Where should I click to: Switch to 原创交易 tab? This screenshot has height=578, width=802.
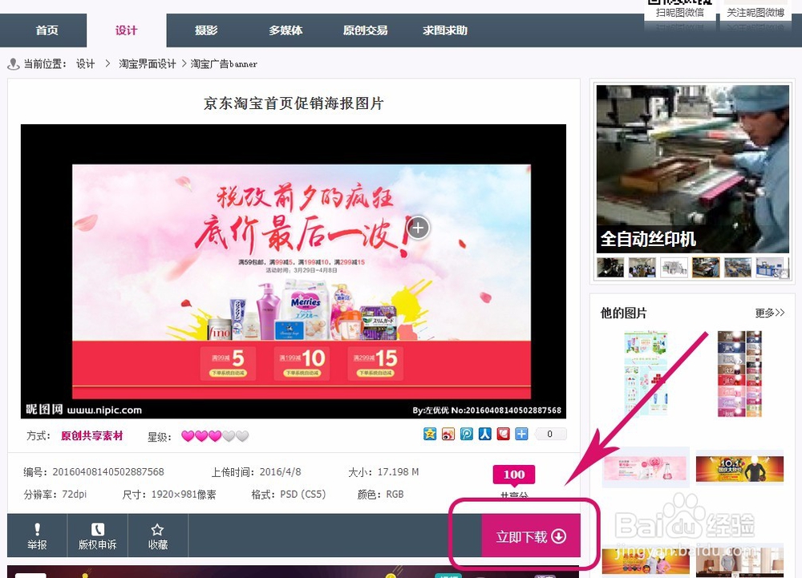(x=365, y=30)
